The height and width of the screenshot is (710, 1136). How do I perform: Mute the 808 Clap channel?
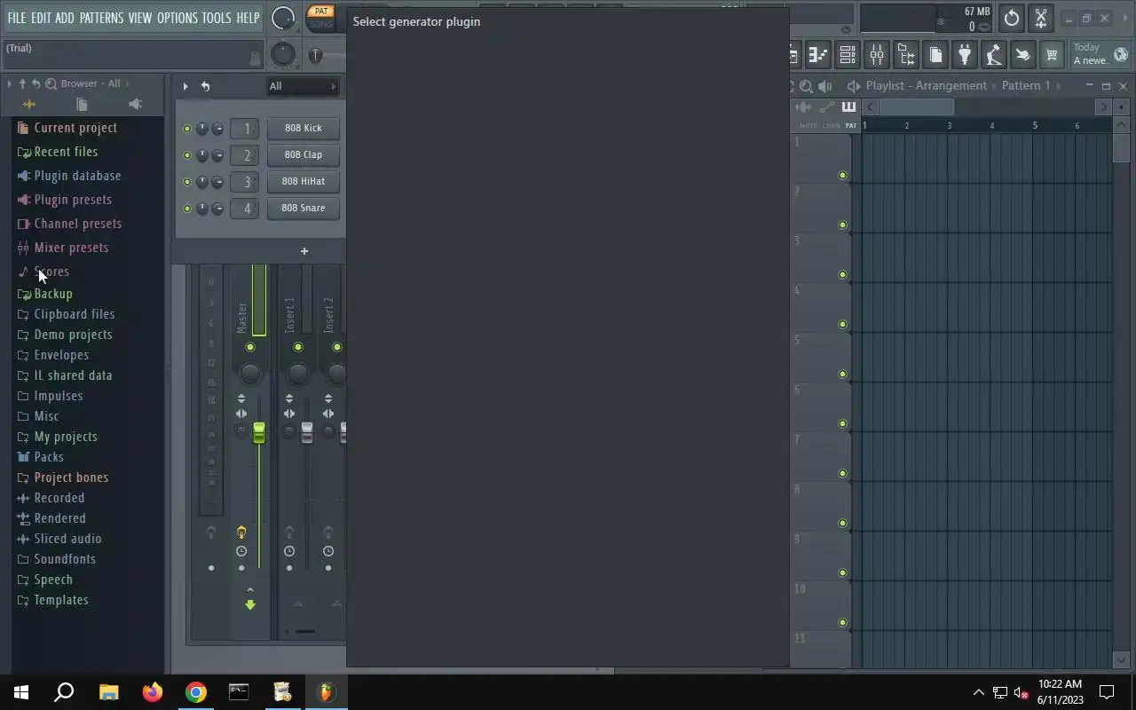point(187,155)
